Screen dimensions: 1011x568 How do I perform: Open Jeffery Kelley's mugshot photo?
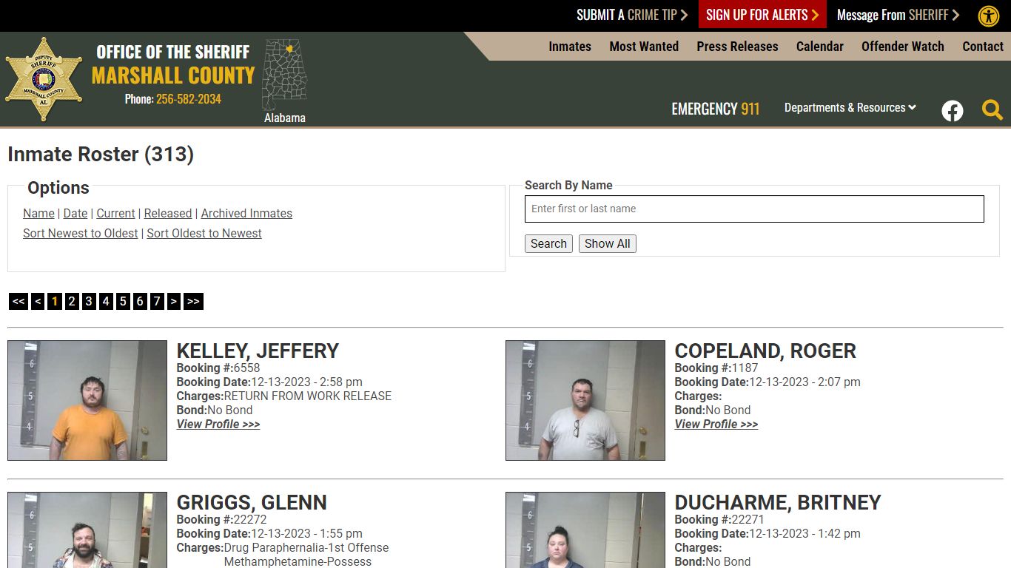[x=87, y=400]
